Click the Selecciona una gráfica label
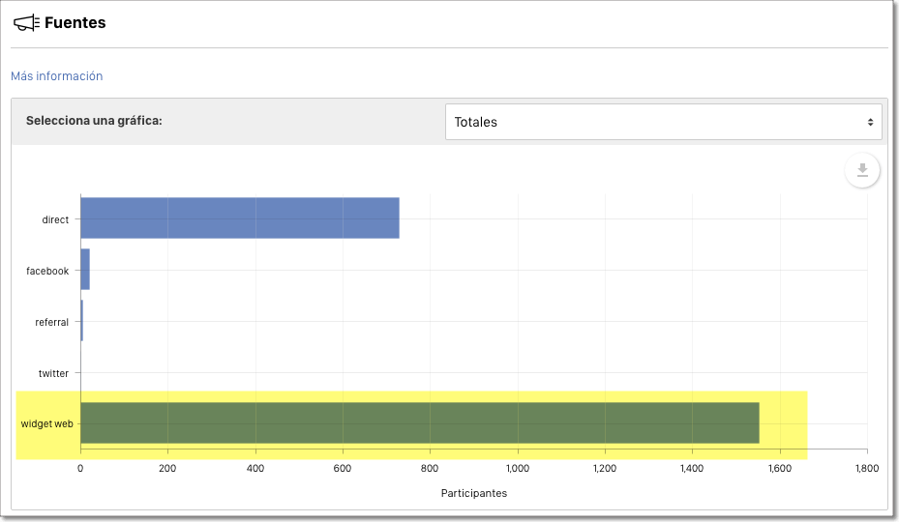The height and width of the screenshot is (522, 899). click(94, 122)
